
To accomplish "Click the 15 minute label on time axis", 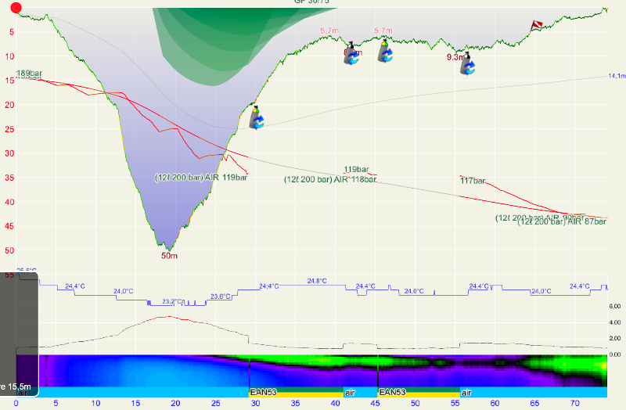I will tap(135, 403).
